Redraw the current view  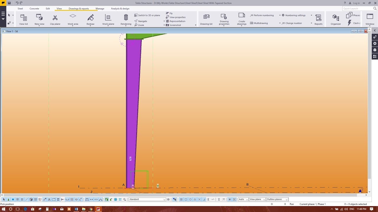[90, 18]
